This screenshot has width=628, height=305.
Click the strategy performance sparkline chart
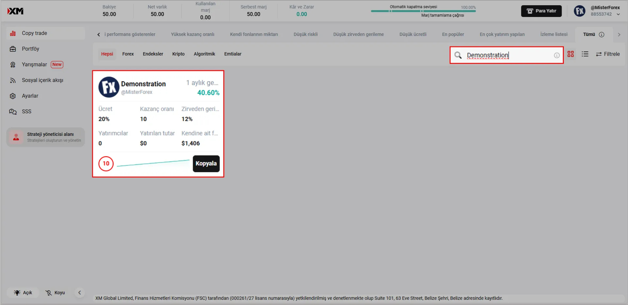[153, 163]
